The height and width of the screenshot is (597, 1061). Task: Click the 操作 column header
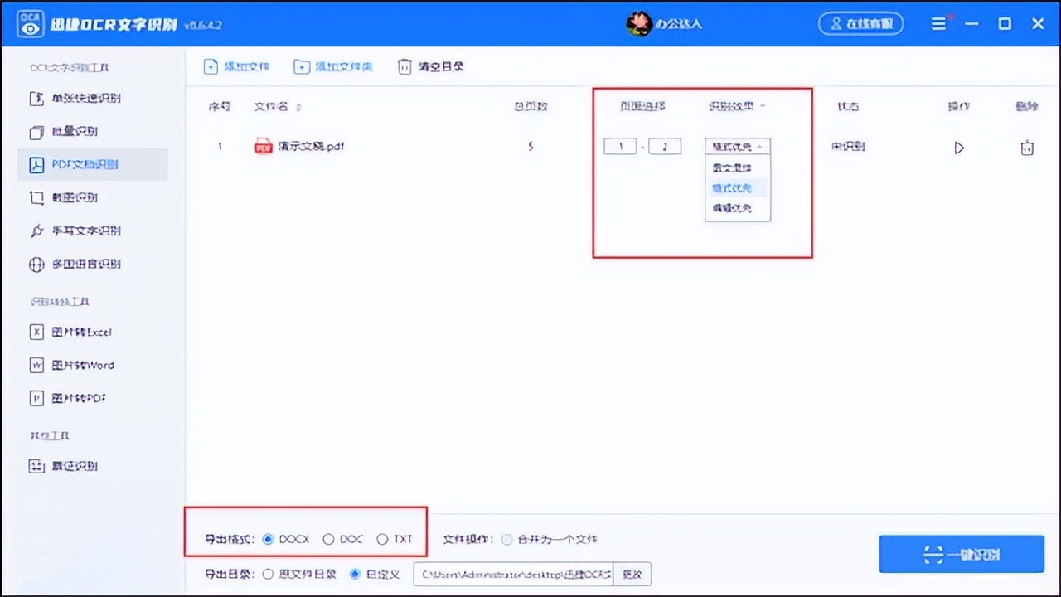coord(959,107)
